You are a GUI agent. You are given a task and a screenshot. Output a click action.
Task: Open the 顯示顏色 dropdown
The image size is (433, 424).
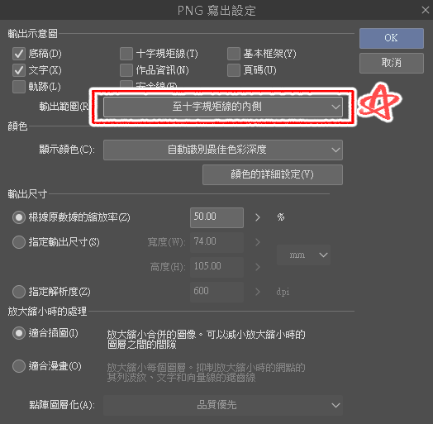point(223,150)
